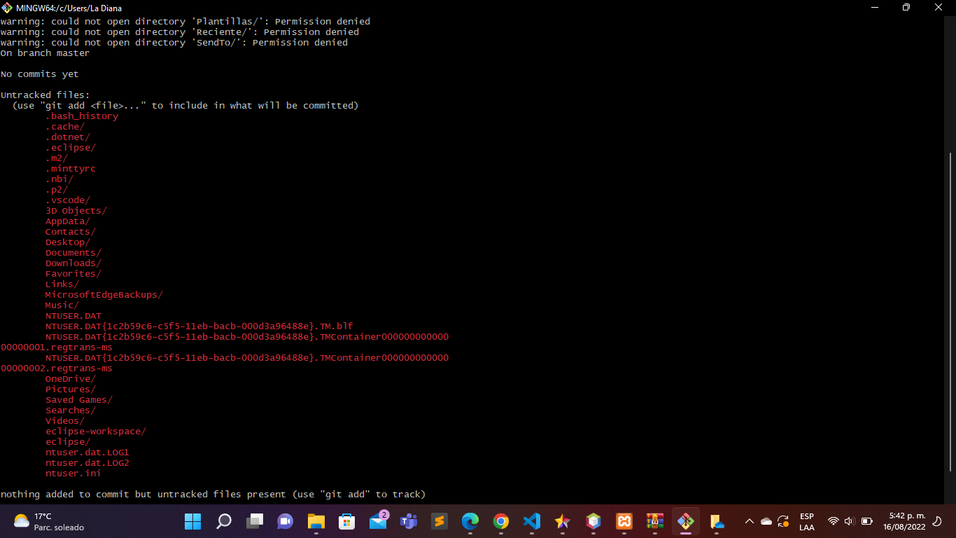Click '.nbi/' entry
This screenshot has width=956, height=538.
pyautogui.click(x=59, y=179)
